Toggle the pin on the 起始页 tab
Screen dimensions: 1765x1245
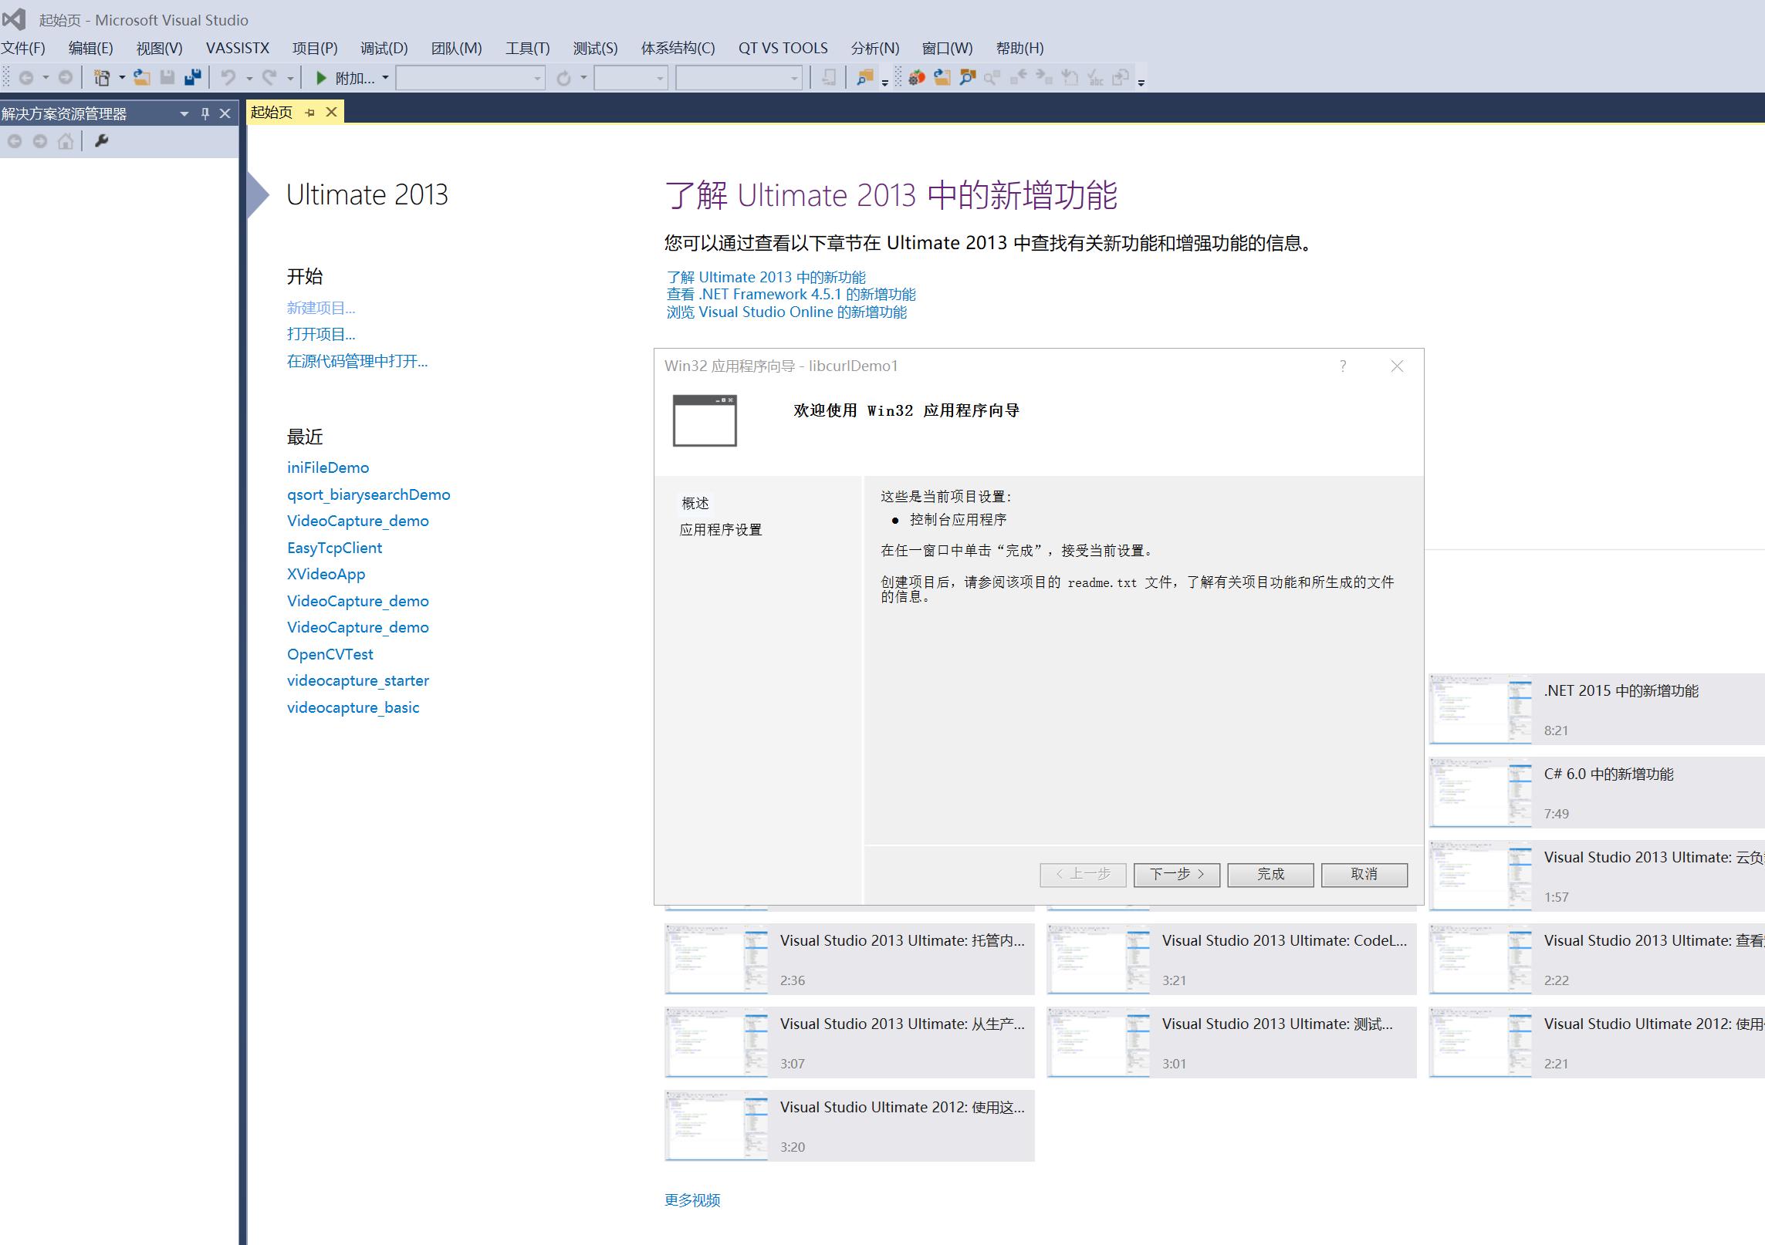pyautogui.click(x=309, y=112)
